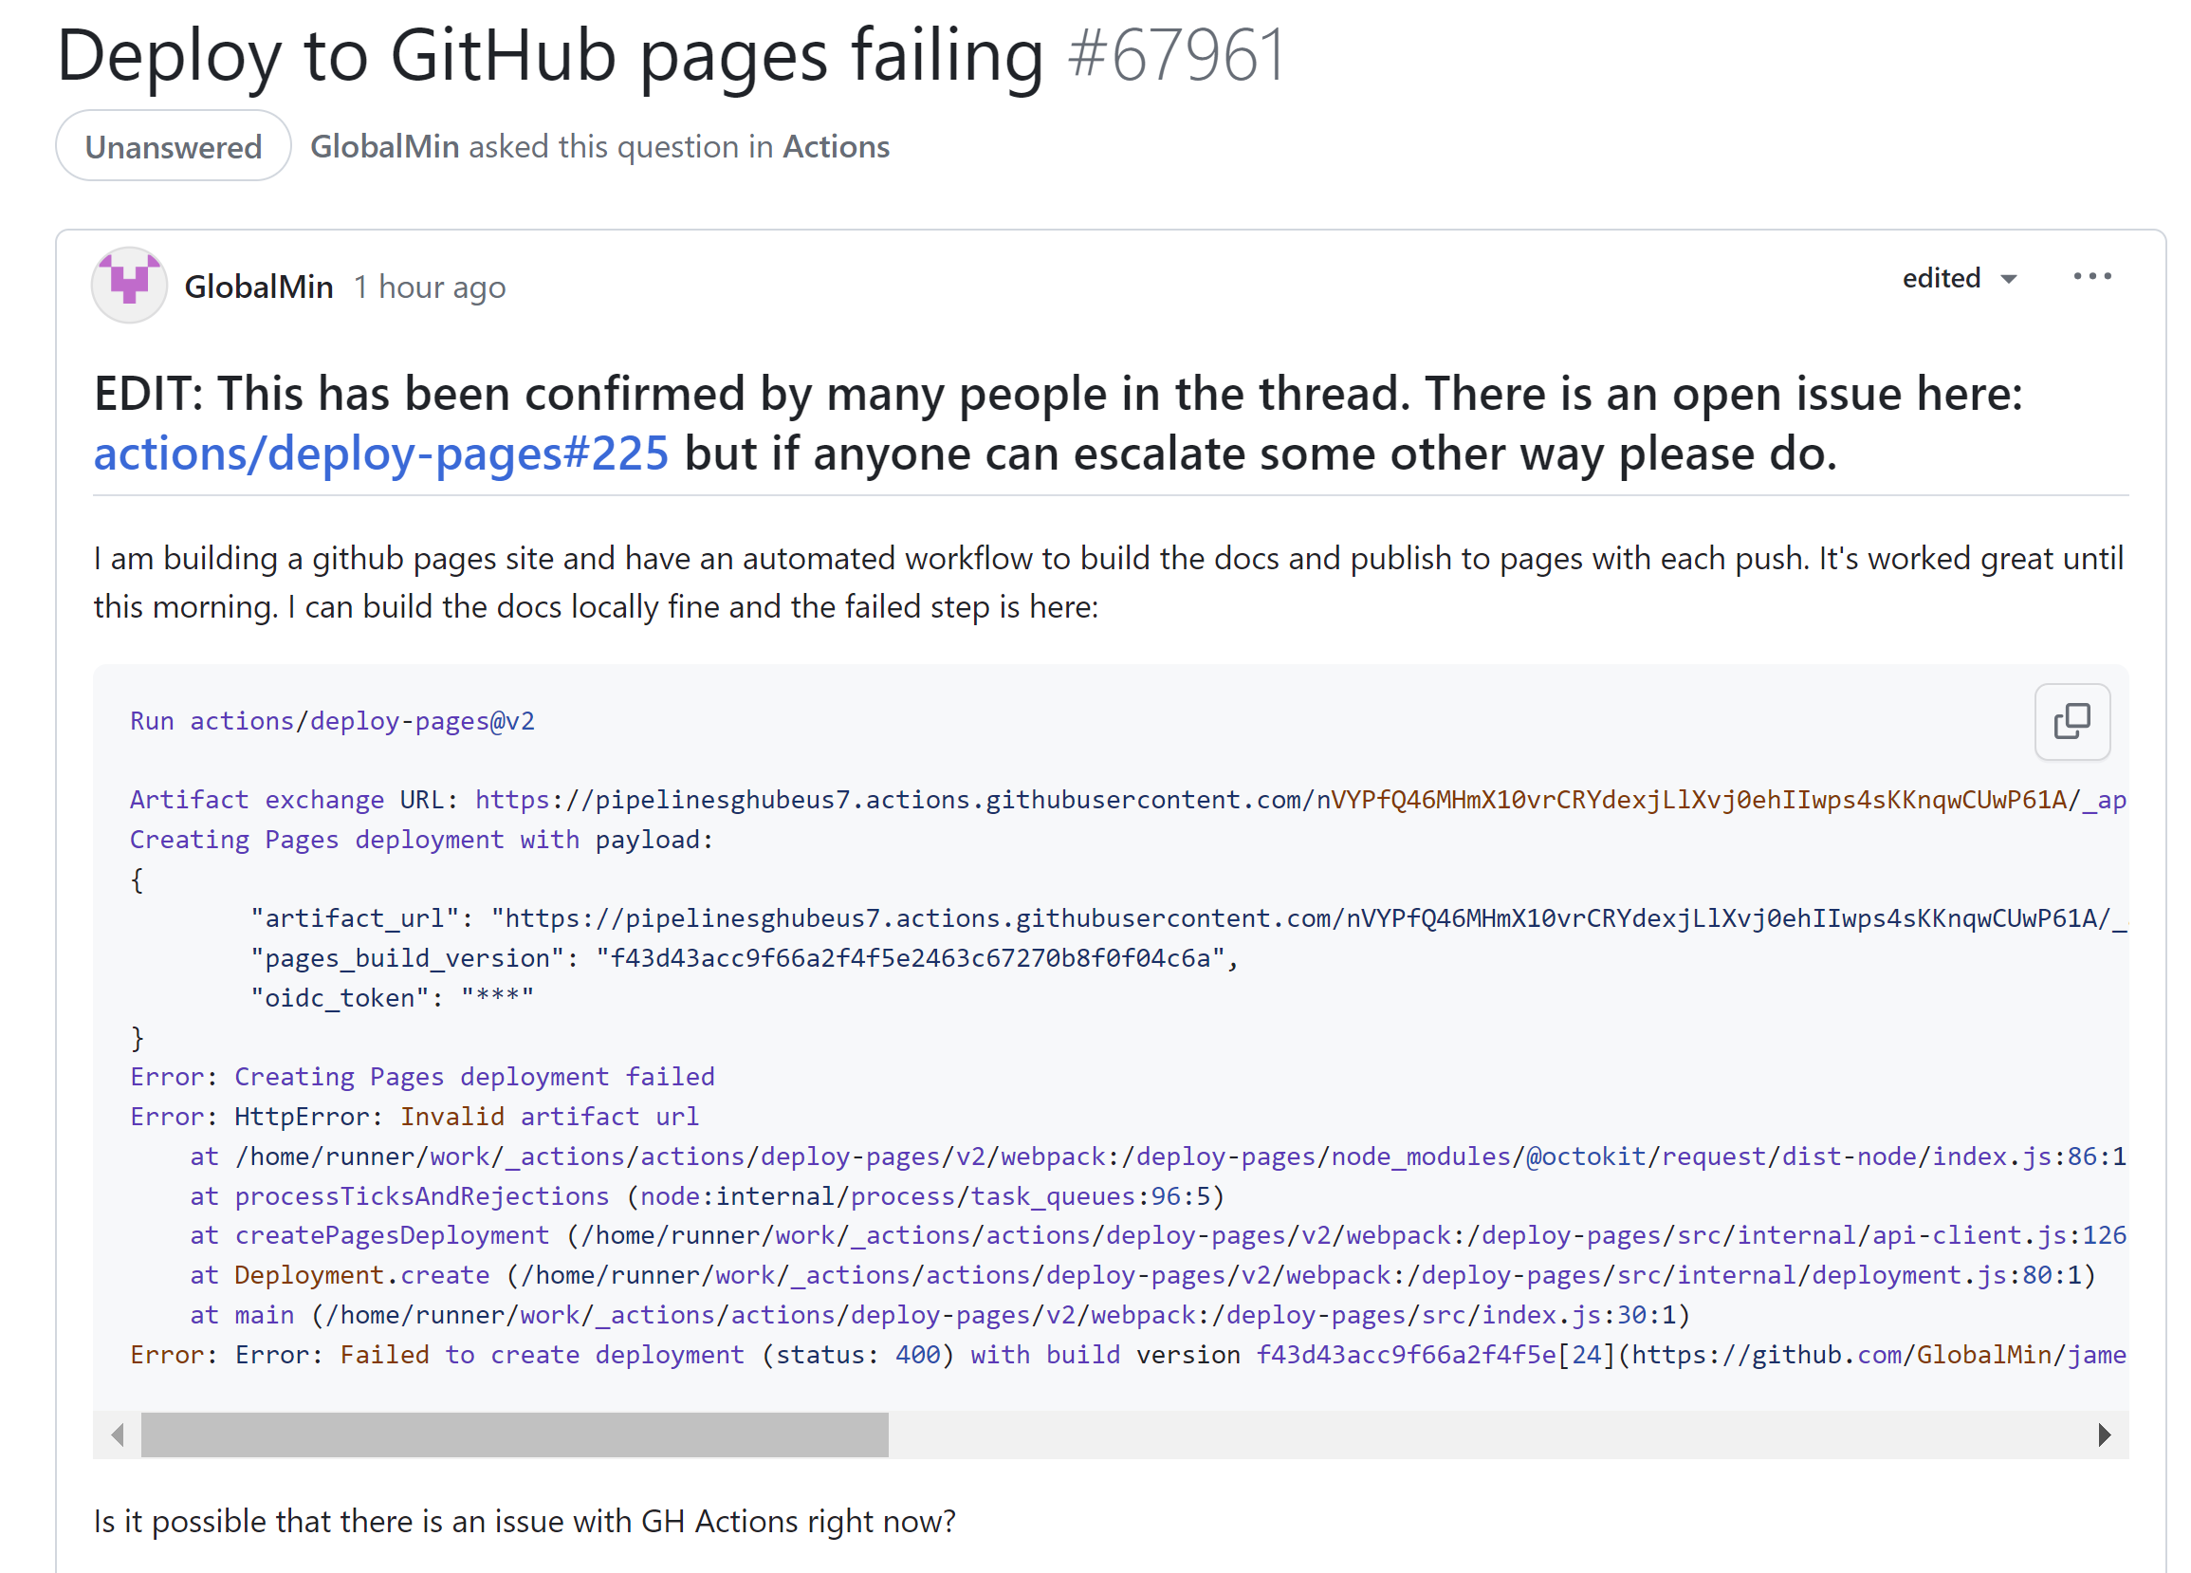Click the scrollbar's left arrow
Image resolution: width=2191 pixels, height=1573 pixels.
pos(116,1436)
